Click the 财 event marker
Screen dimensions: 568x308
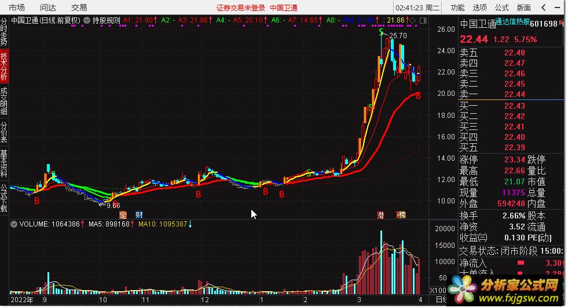tap(139, 215)
